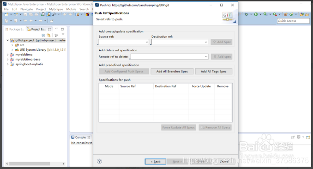Screen dimensions: 313x169
Task: Open the Remote ref to delete dropdown
Action: tap(206, 56)
